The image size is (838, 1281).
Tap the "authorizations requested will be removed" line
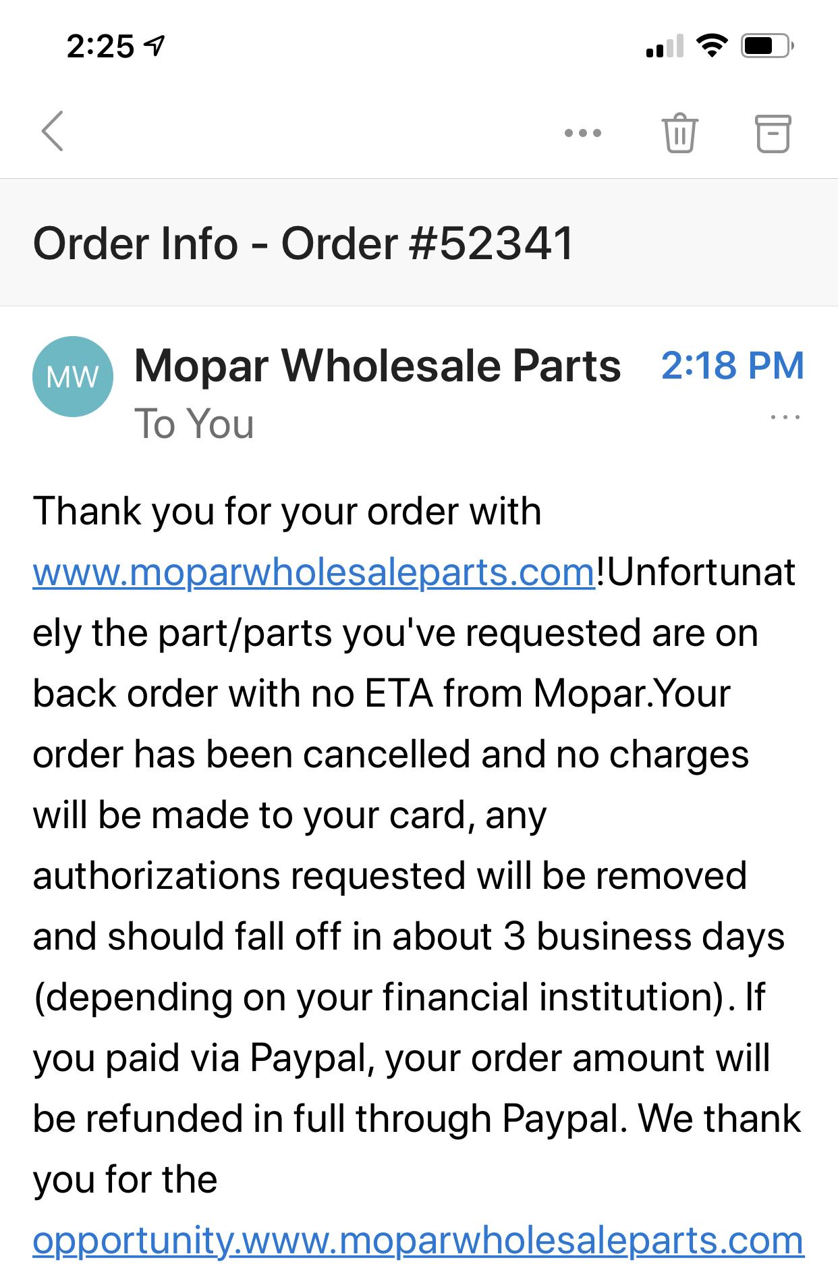389,876
